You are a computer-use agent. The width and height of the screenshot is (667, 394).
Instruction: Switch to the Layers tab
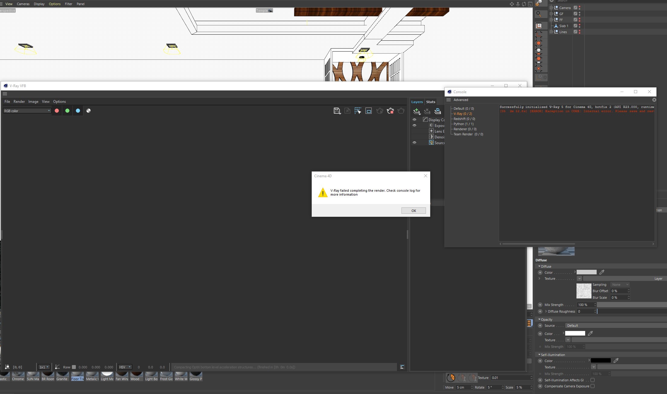coord(417,102)
